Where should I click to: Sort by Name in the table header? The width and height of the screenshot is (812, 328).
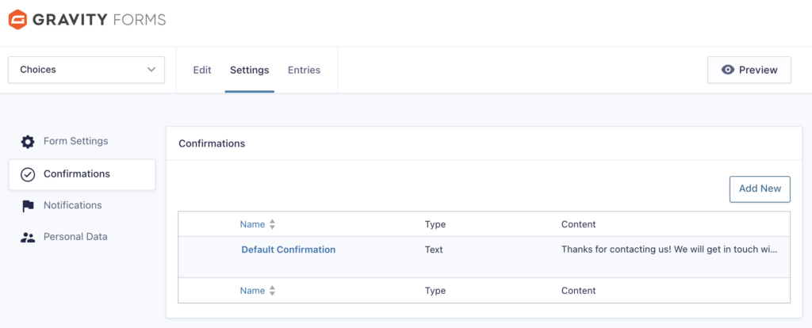point(252,224)
